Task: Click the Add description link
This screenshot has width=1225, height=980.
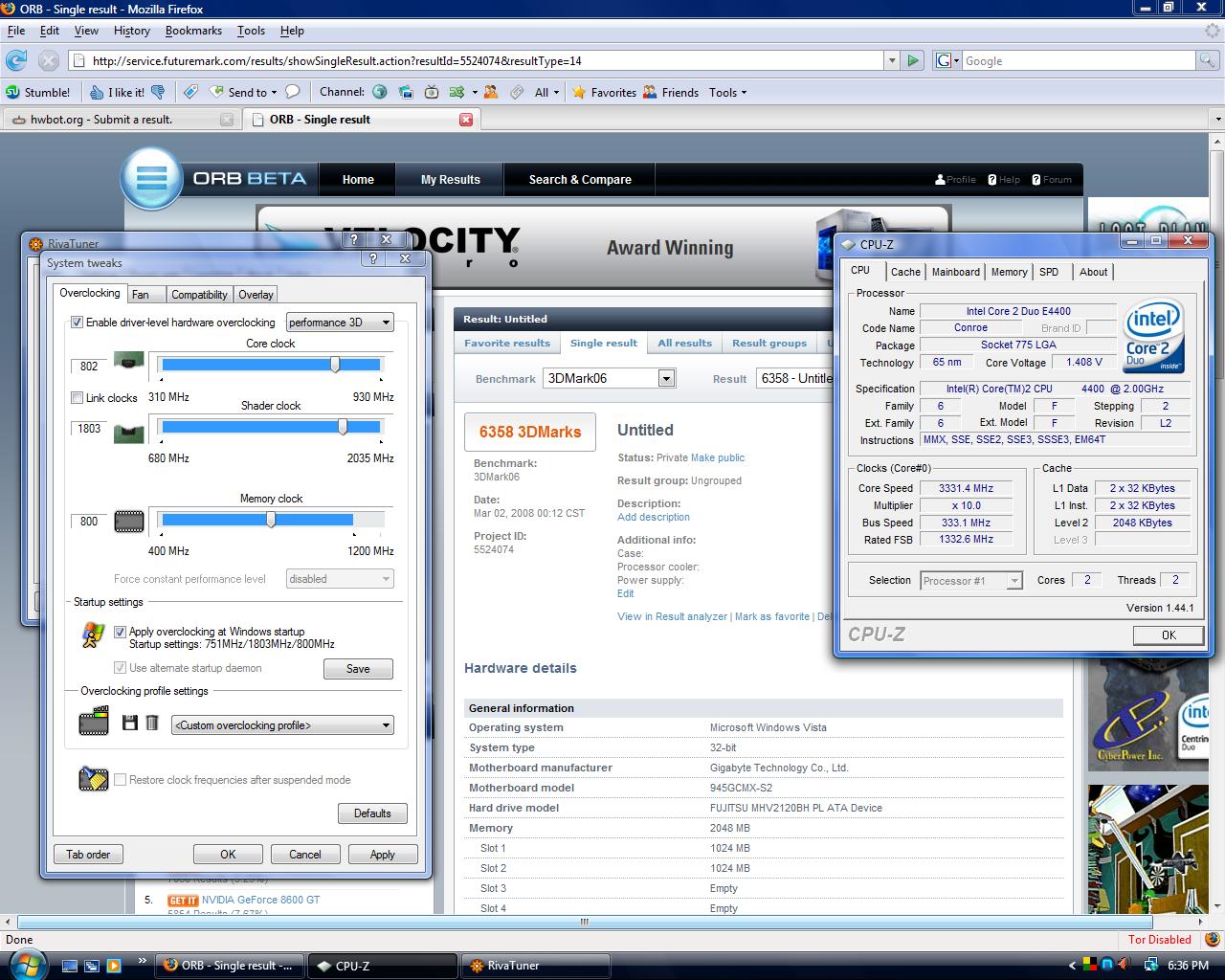Action: (654, 517)
